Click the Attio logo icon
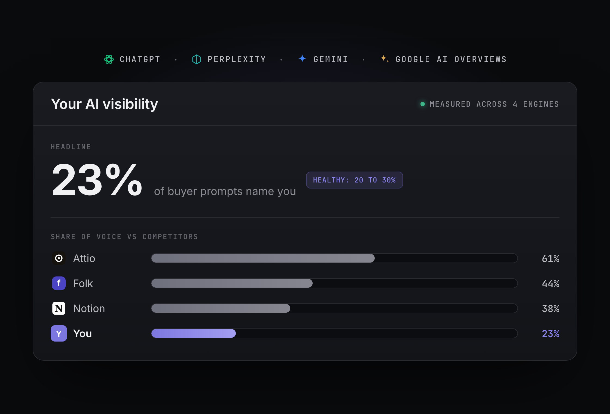 [59, 258]
